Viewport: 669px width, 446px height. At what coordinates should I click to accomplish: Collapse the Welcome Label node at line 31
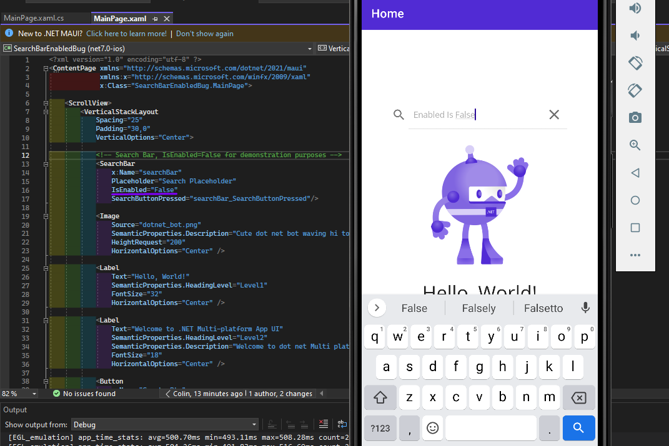46,321
